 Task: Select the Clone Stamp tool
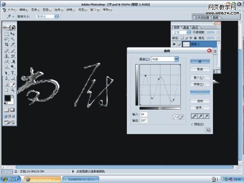point(7,56)
